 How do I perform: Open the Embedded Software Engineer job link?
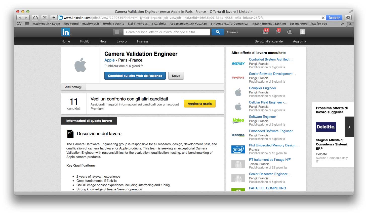coord(271,131)
